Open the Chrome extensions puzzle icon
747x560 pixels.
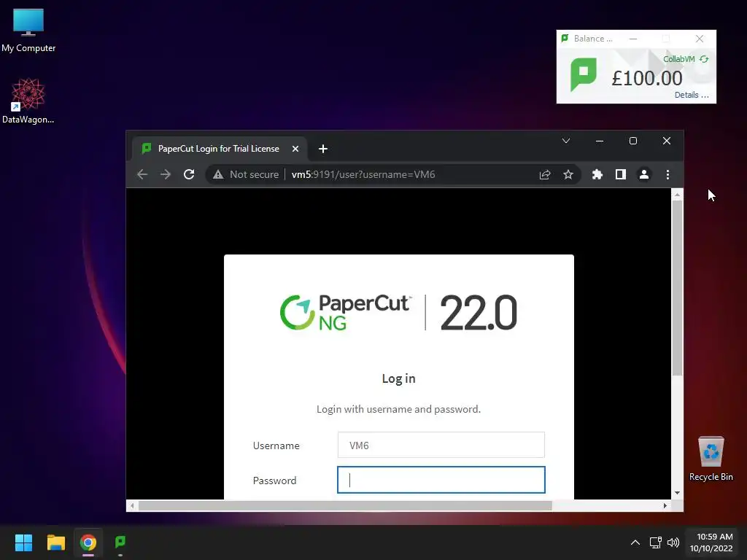[597, 175]
